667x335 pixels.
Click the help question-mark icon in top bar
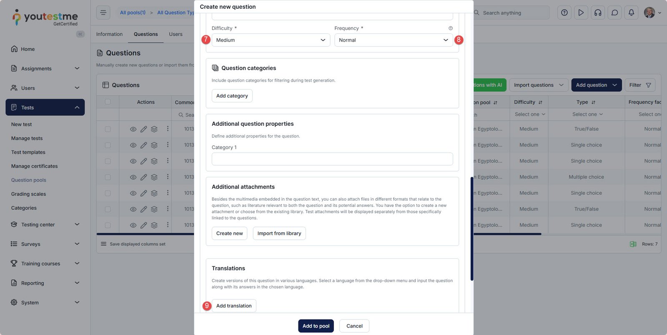click(564, 13)
